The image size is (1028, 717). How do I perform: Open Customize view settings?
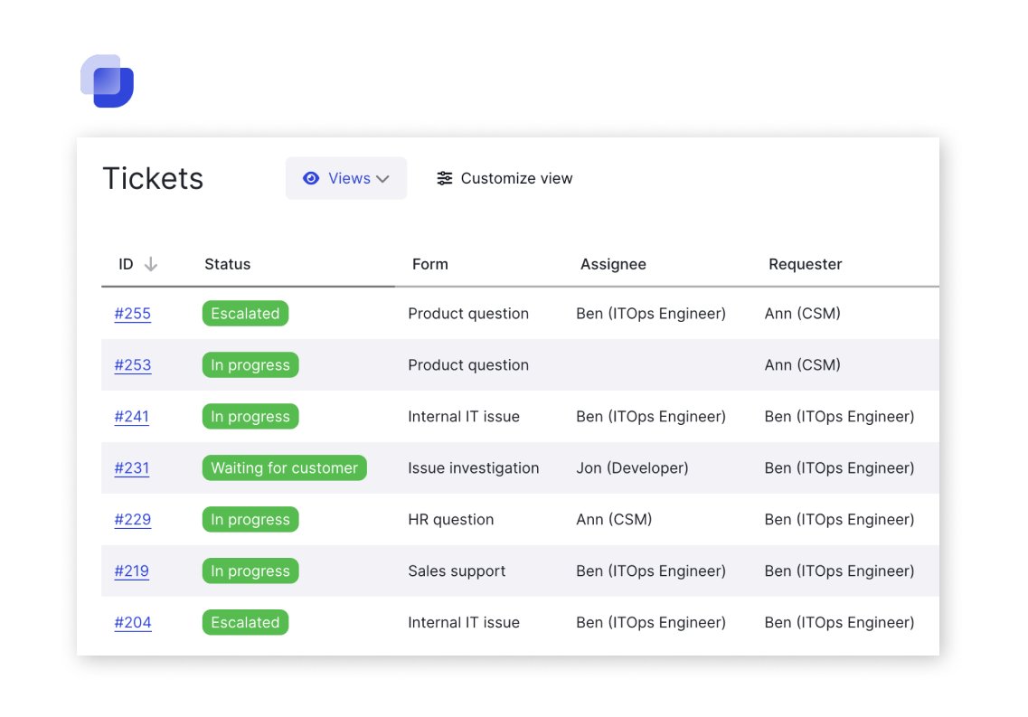coord(505,178)
